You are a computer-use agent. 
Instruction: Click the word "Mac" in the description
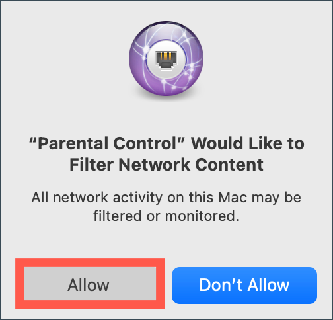coord(233,197)
